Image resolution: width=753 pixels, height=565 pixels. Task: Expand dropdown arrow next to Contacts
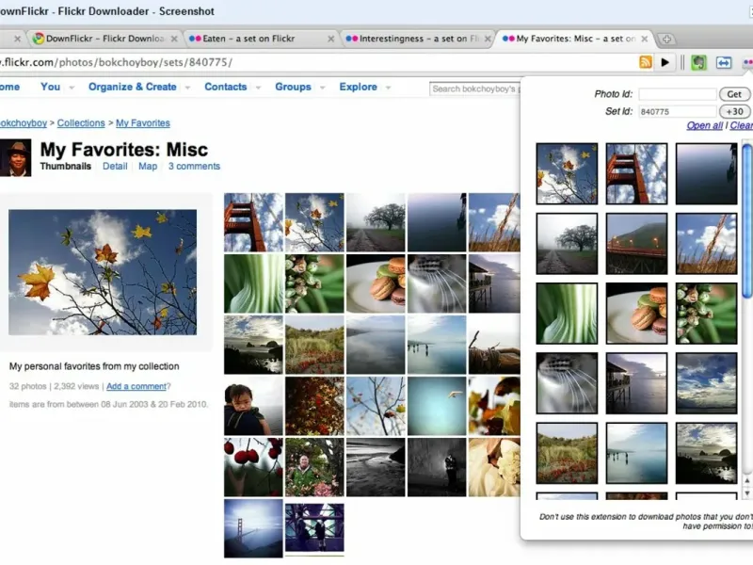pos(258,88)
